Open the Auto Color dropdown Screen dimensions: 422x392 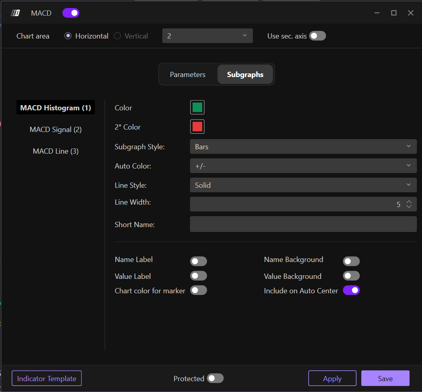pos(303,166)
